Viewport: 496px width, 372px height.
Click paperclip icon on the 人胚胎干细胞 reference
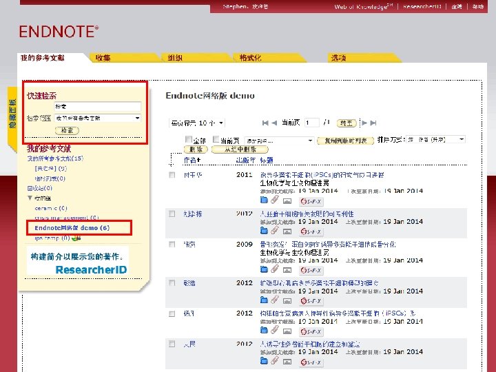pyautogui.click(x=275, y=230)
